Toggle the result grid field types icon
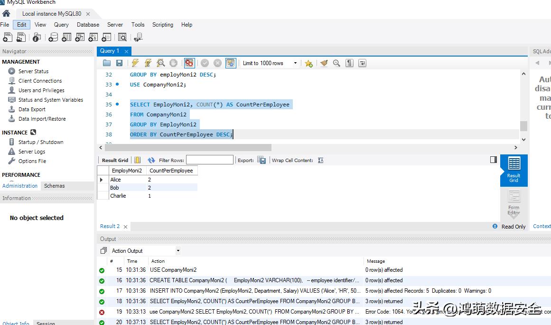 click(138, 160)
